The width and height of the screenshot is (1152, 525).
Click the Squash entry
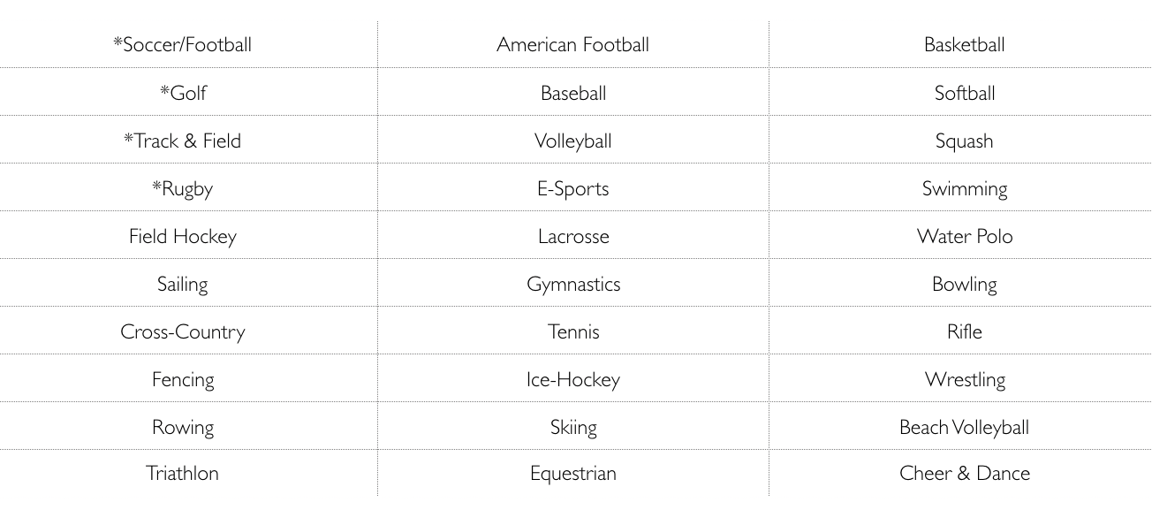pyautogui.click(x=964, y=141)
